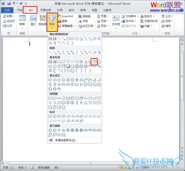Click the 图片 picture button
Viewport: 185px width, 171px height.
(x=33, y=20)
